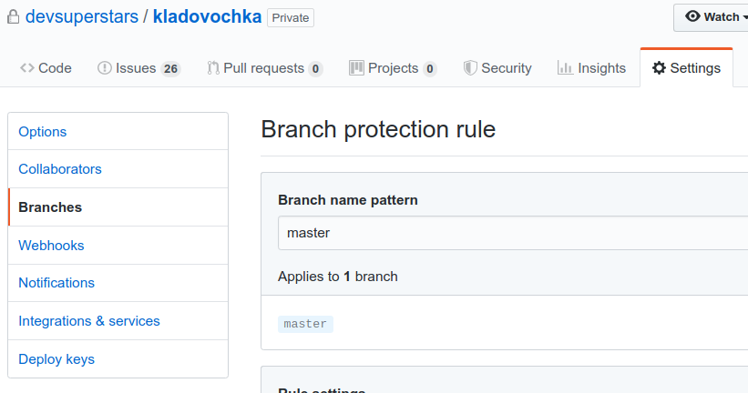Select the Settings tab
This screenshot has height=393, width=748.
pos(686,68)
